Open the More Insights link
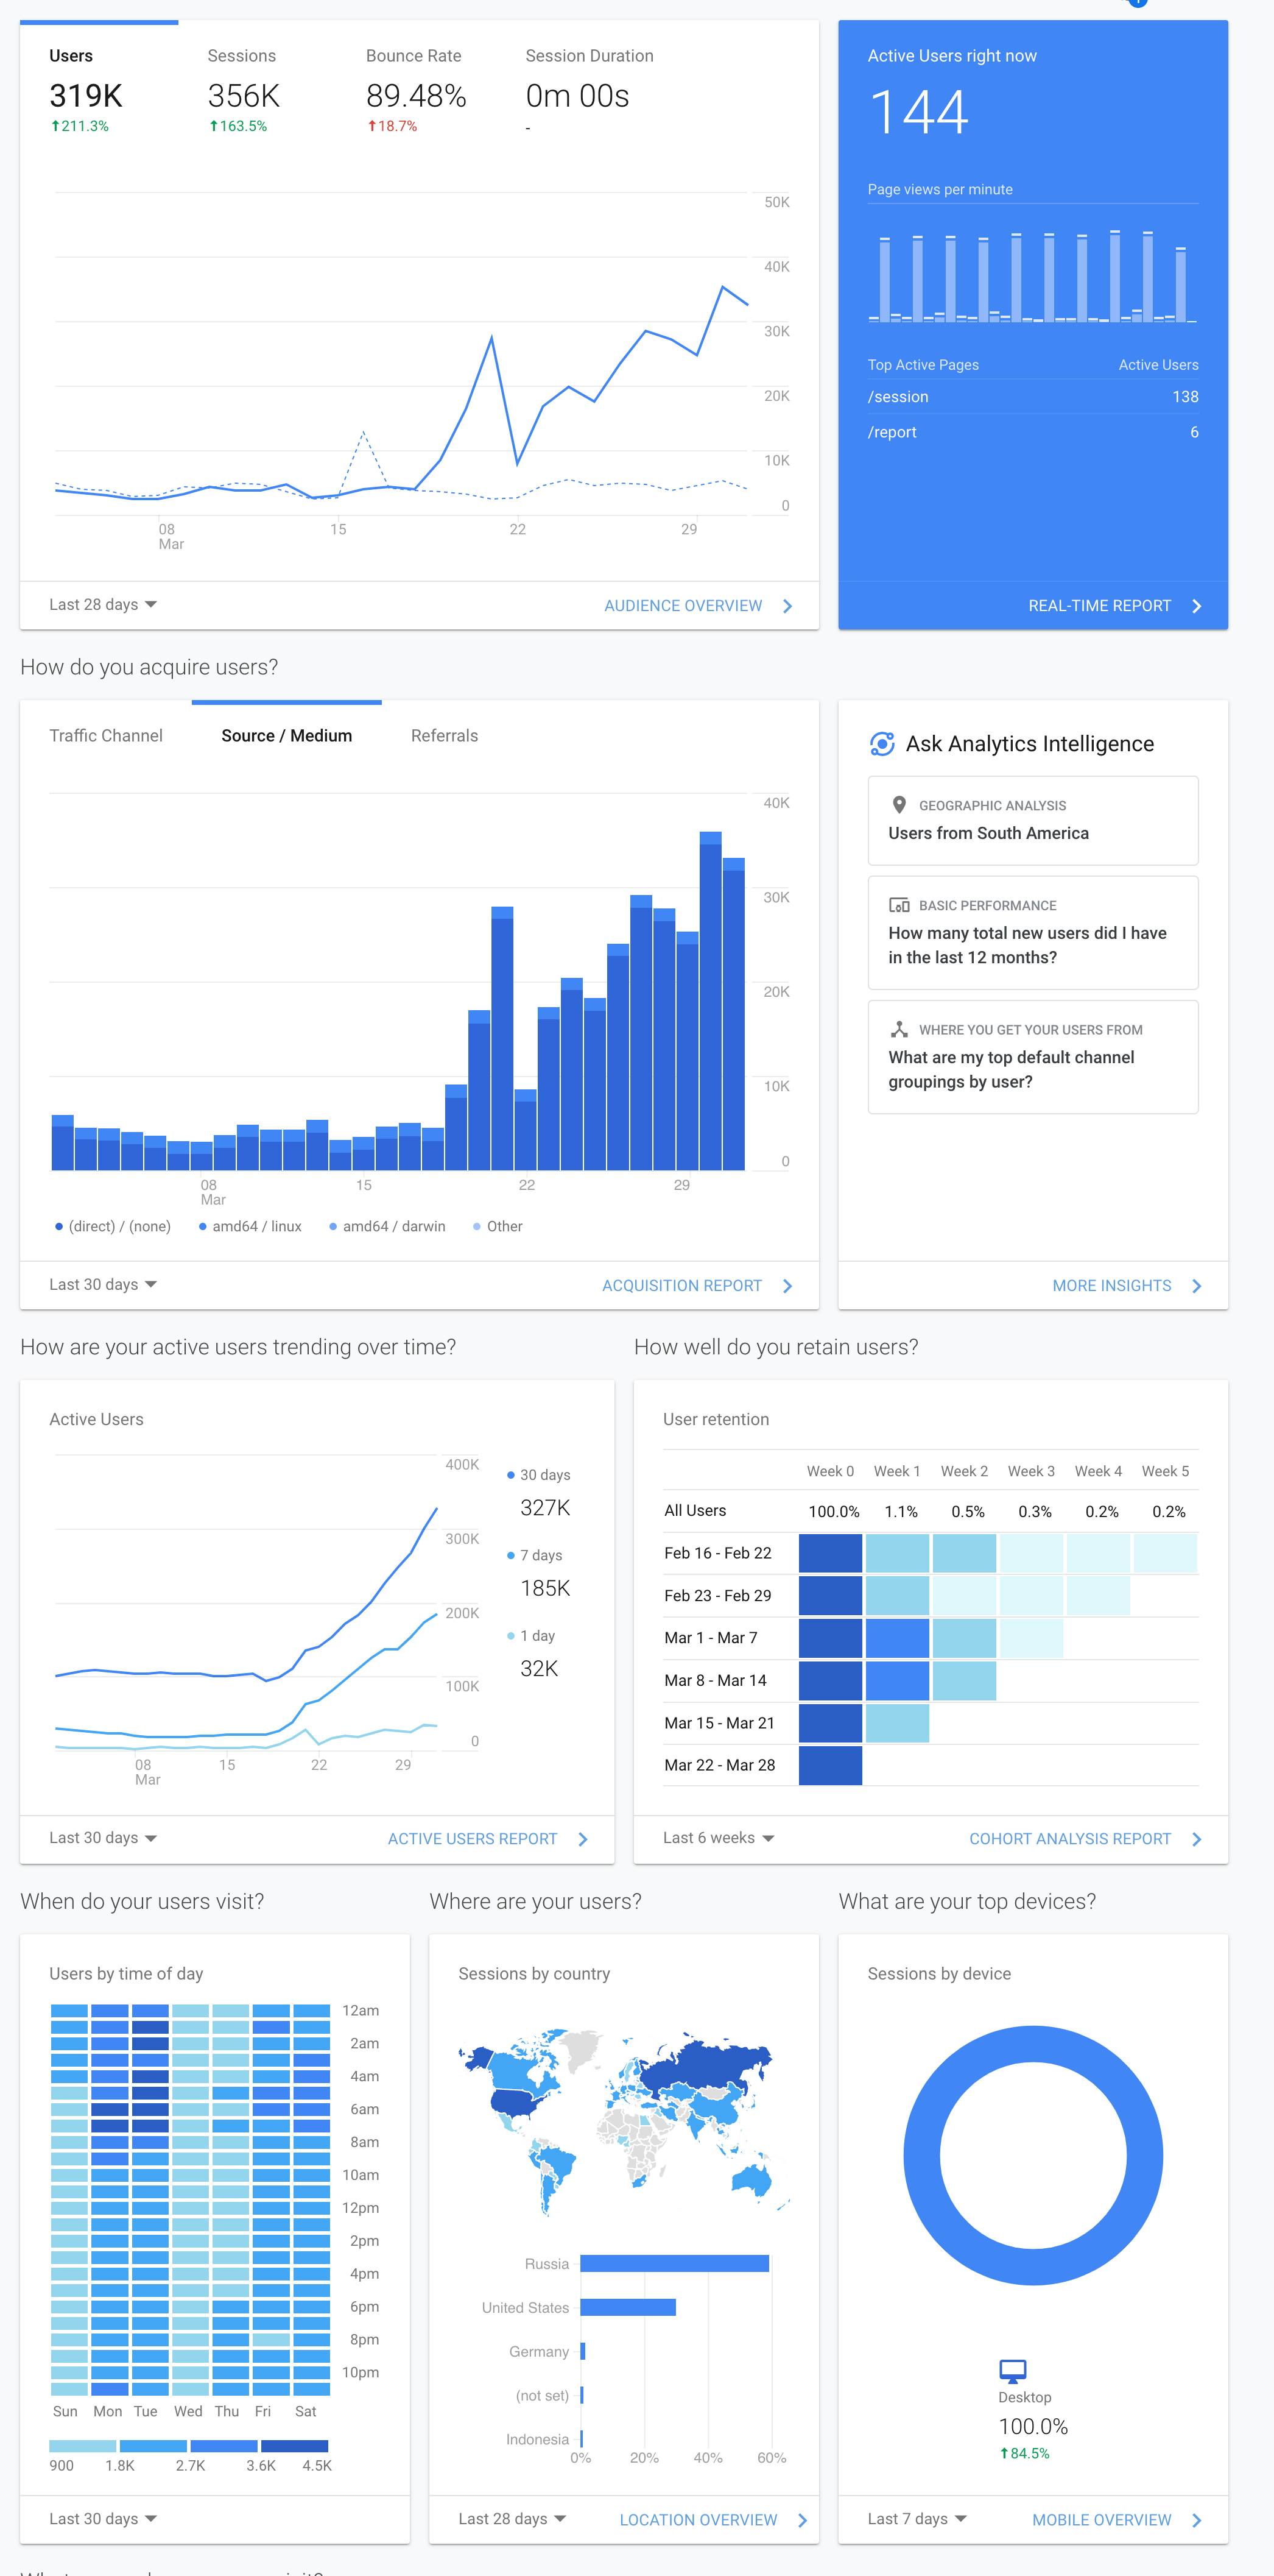 coord(1111,1286)
